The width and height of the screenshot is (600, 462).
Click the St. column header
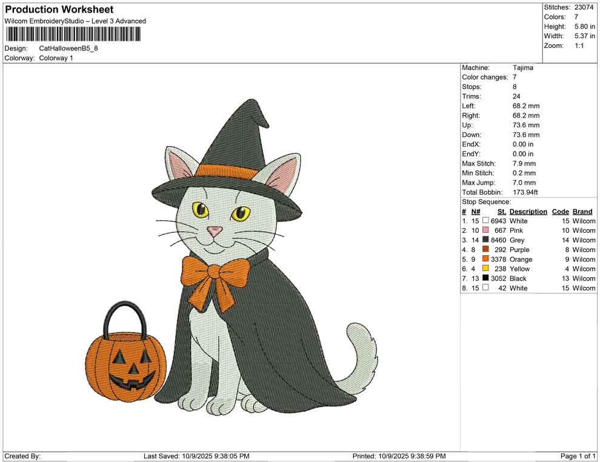(x=502, y=212)
